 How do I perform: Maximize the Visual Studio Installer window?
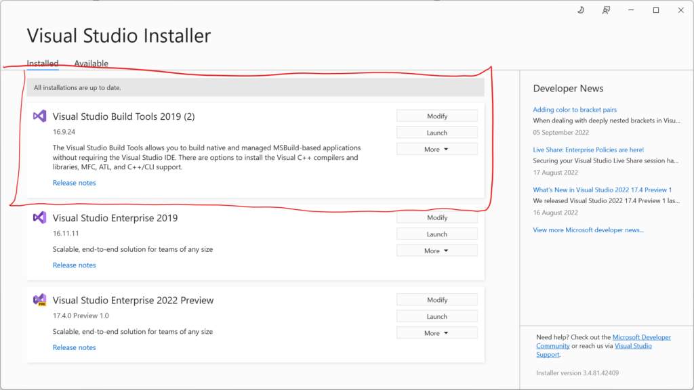[x=656, y=10]
